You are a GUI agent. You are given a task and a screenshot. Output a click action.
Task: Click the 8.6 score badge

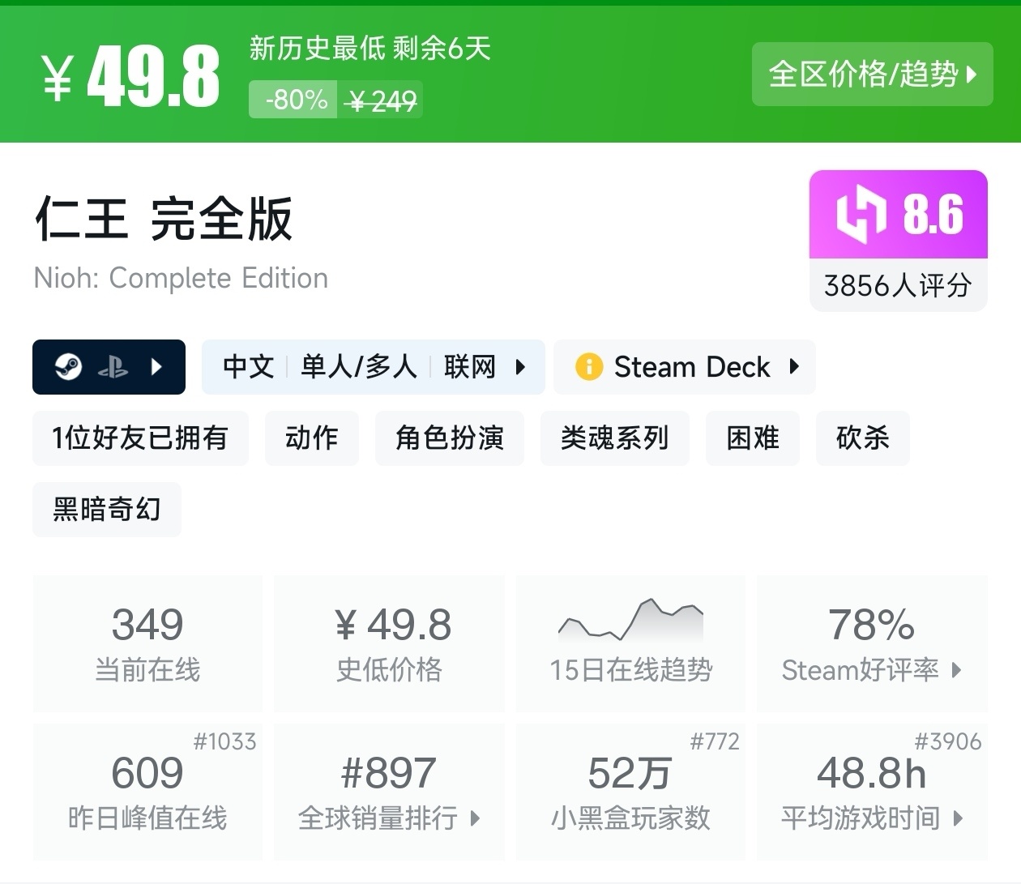click(x=898, y=215)
